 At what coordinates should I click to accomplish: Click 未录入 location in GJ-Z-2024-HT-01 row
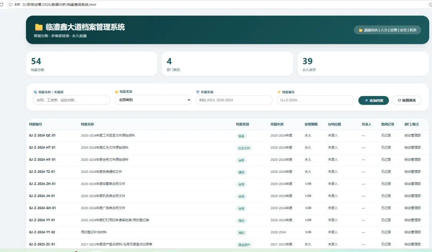(x=333, y=147)
